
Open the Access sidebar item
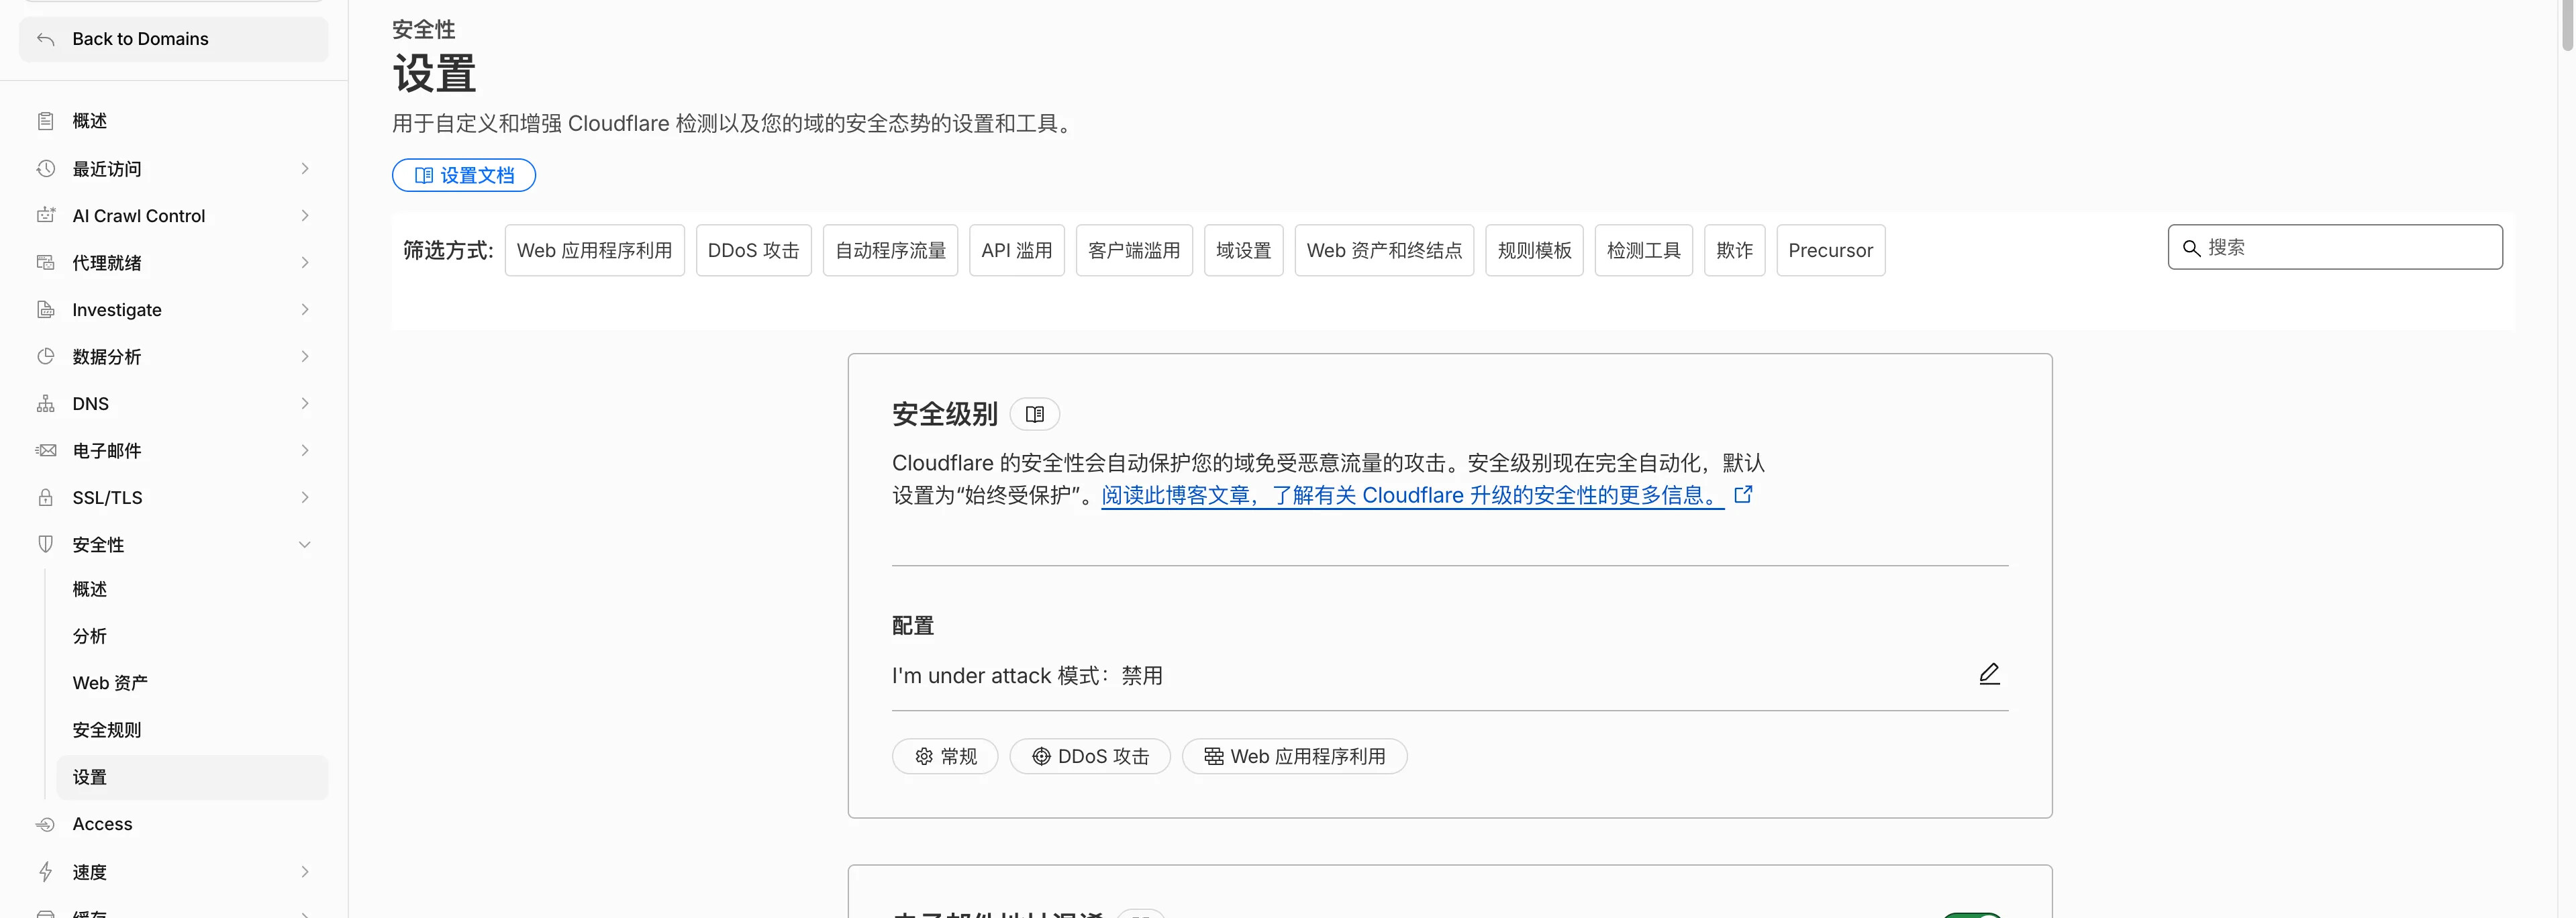(174, 824)
